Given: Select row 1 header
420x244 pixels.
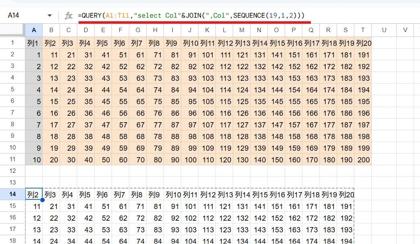Looking at the screenshot, I should tap(12, 43).
